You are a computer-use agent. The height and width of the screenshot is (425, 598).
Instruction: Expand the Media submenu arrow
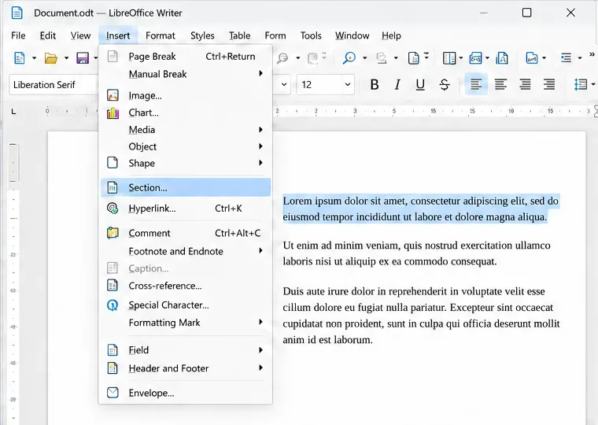[x=261, y=129]
